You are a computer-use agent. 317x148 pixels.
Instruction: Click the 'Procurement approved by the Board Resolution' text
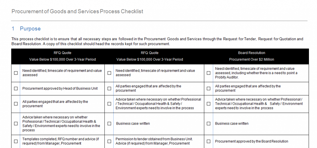coord(251,142)
